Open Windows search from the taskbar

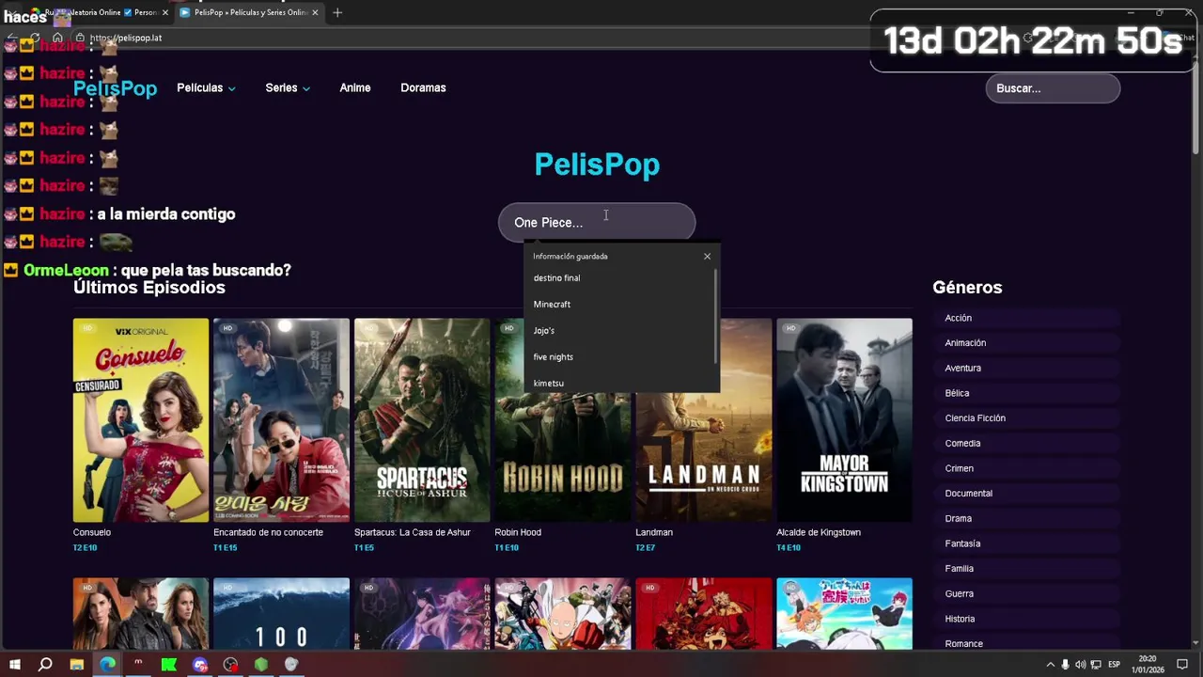[45, 664]
